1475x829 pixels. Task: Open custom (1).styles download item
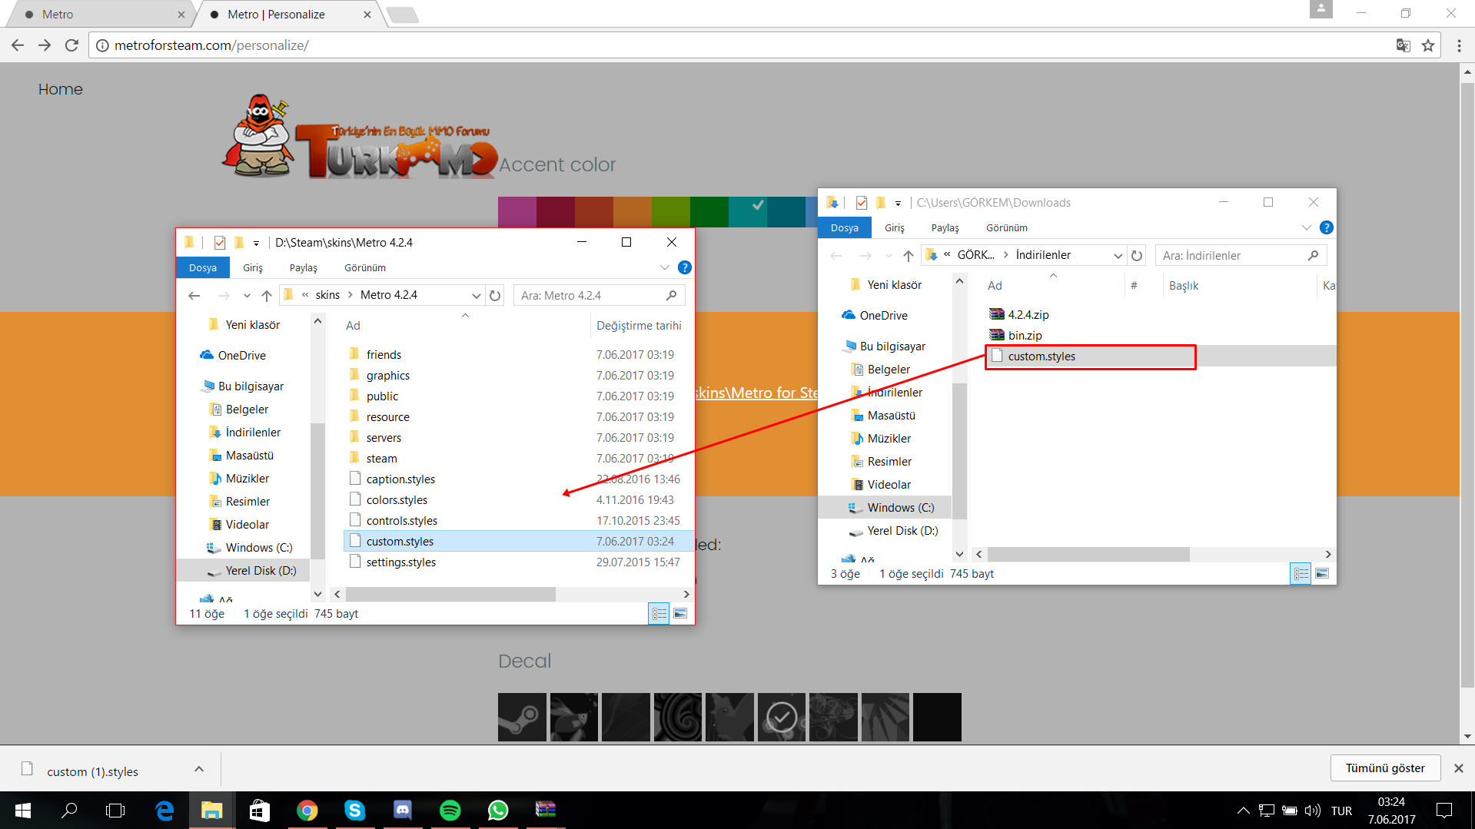coord(92,771)
